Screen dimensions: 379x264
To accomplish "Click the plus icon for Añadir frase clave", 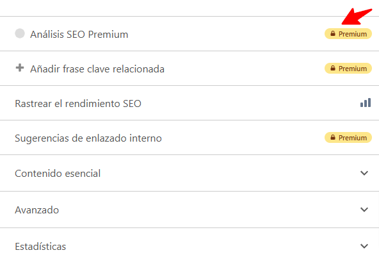I will [x=20, y=68].
